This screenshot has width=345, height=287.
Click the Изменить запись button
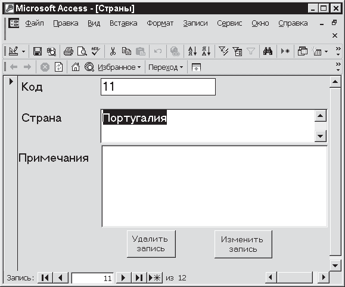click(243, 244)
